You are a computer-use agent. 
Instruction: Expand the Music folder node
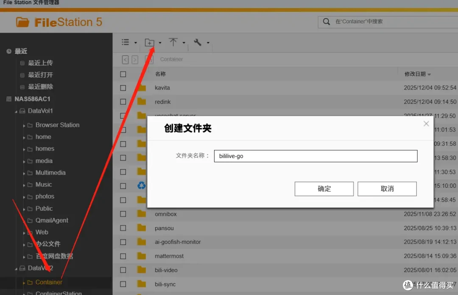point(24,185)
